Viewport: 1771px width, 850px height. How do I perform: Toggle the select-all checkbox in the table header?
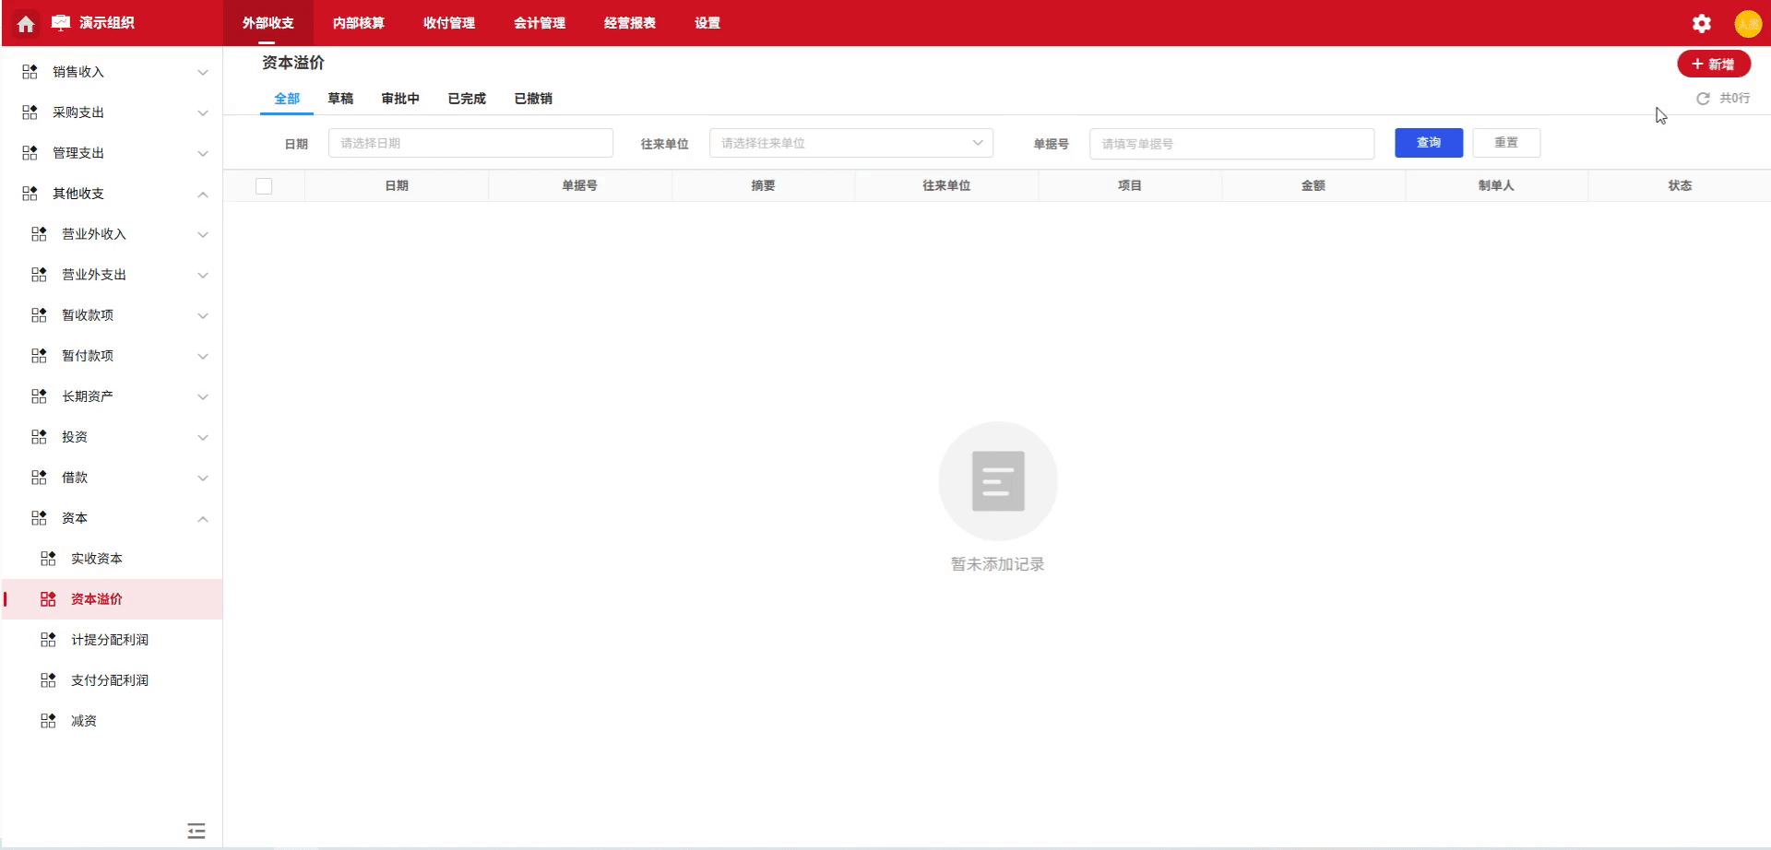tap(264, 185)
